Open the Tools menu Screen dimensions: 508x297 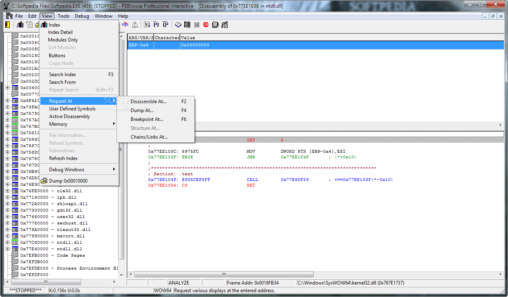click(63, 16)
